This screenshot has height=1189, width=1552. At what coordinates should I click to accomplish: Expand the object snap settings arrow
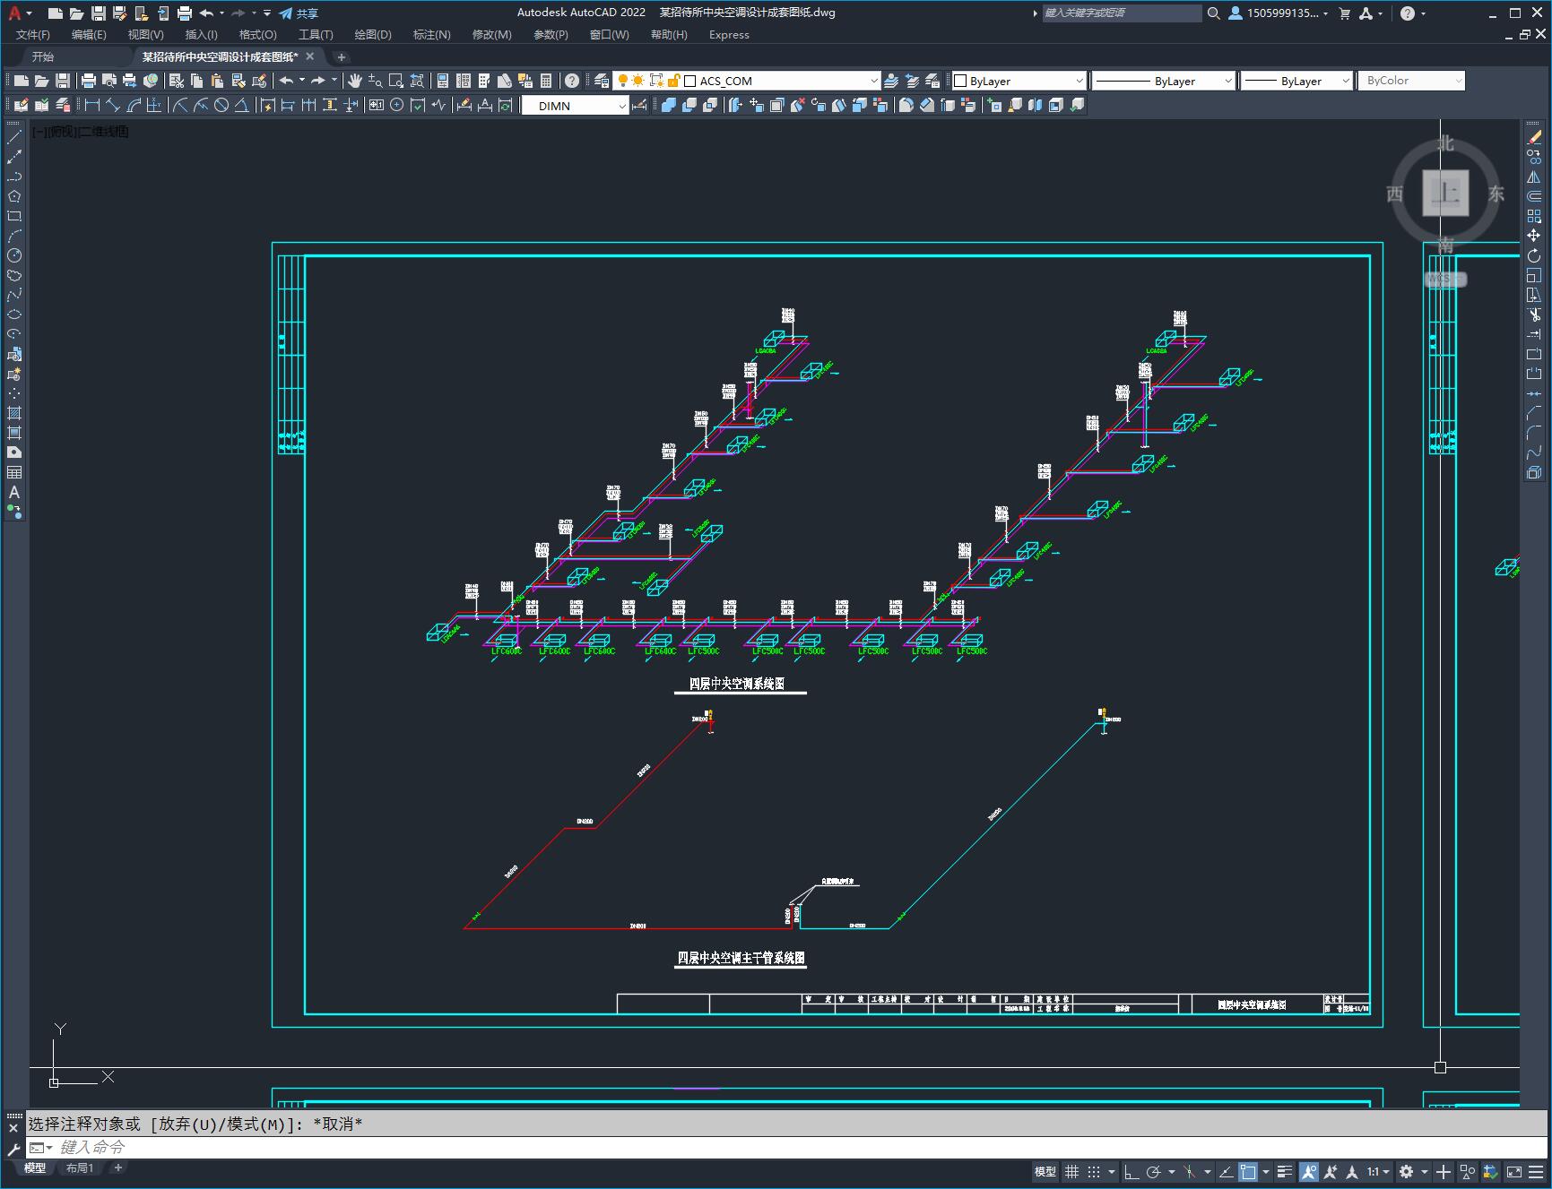point(1266,1171)
